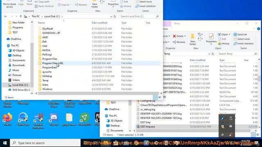Open help in Temp window
This screenshot has width=262, height=147.
[259, 29]
